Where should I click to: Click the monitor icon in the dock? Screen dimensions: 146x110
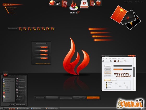tap(58, 3)
